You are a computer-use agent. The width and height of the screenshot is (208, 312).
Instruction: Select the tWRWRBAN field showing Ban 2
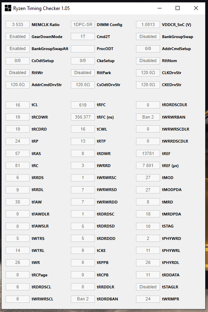148,117
